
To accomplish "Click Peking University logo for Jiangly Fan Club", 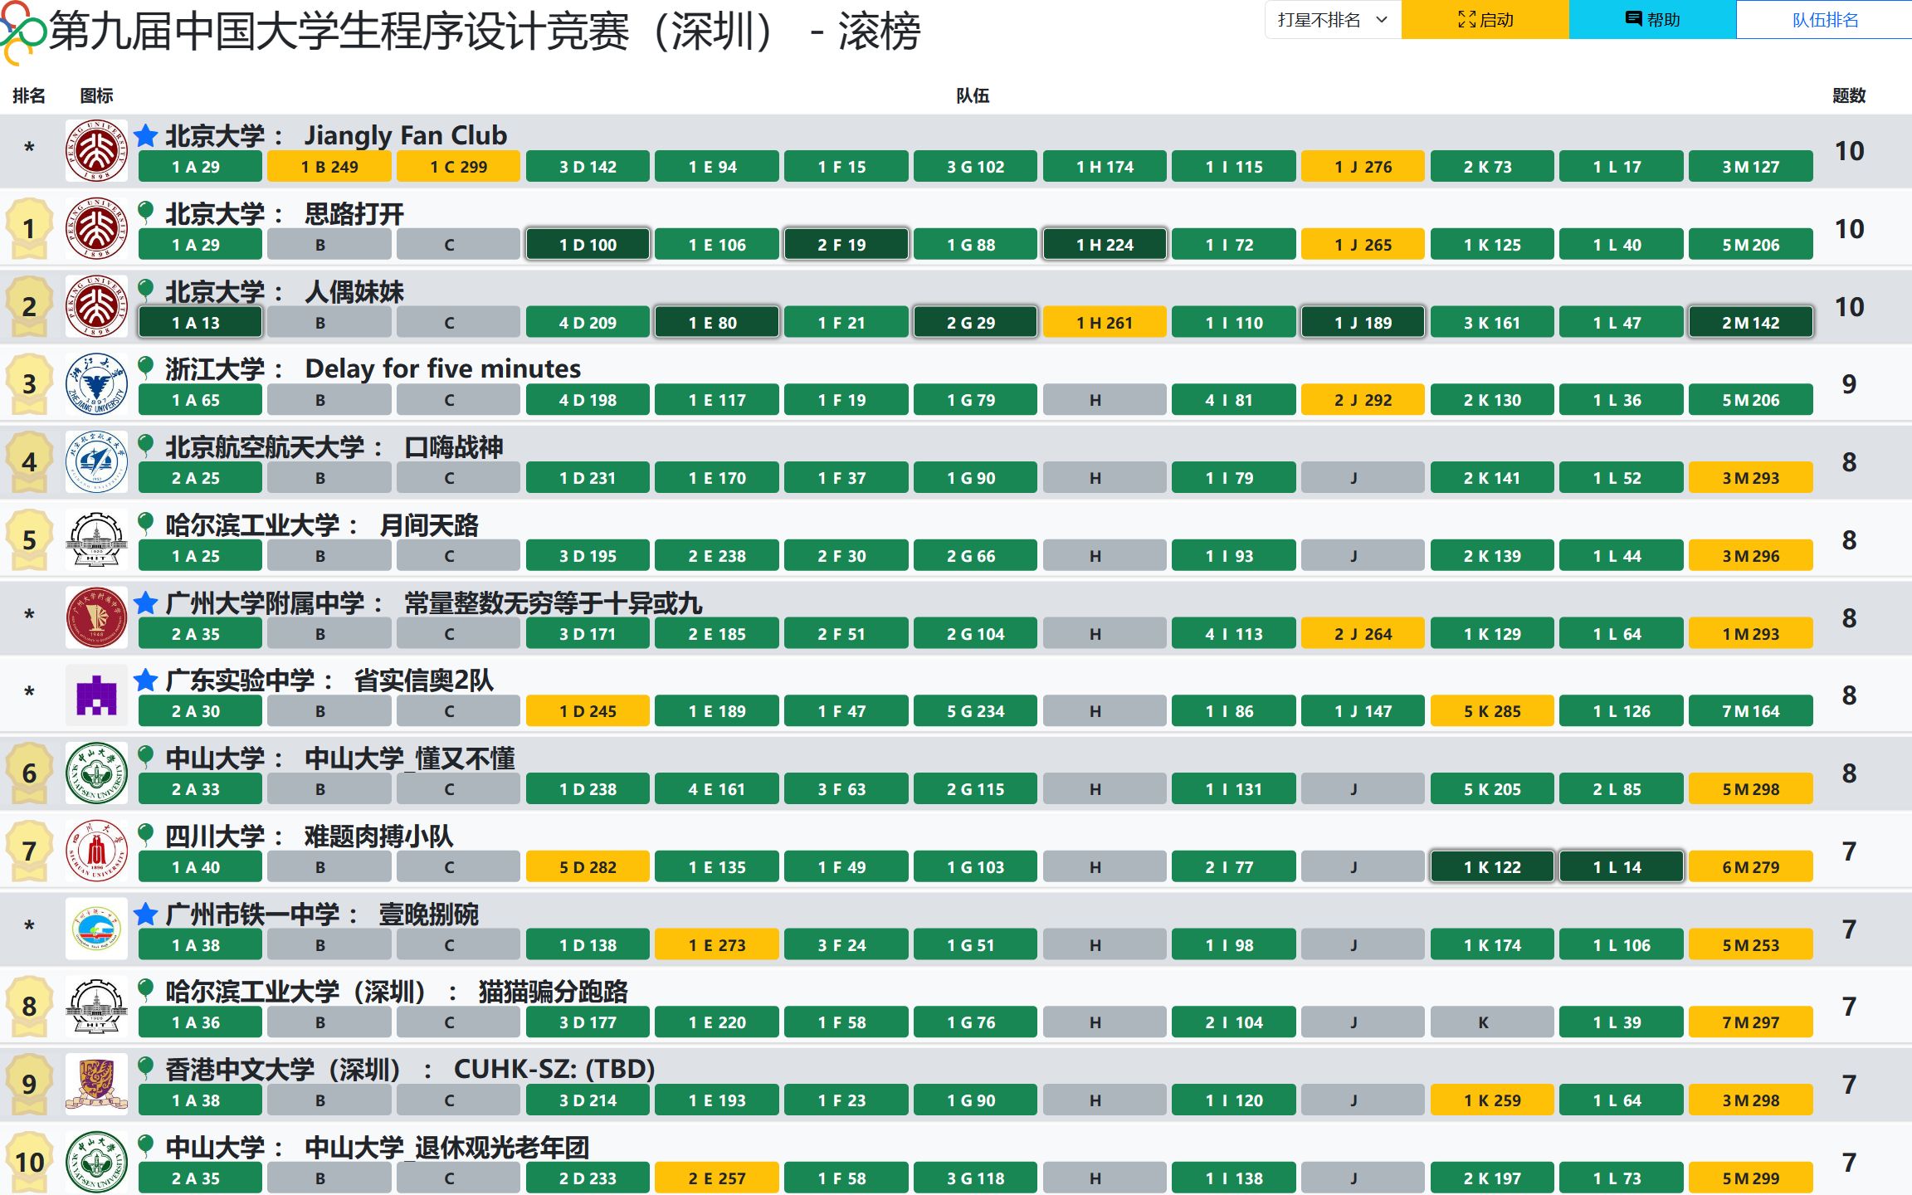I will (x=96, y=150).
